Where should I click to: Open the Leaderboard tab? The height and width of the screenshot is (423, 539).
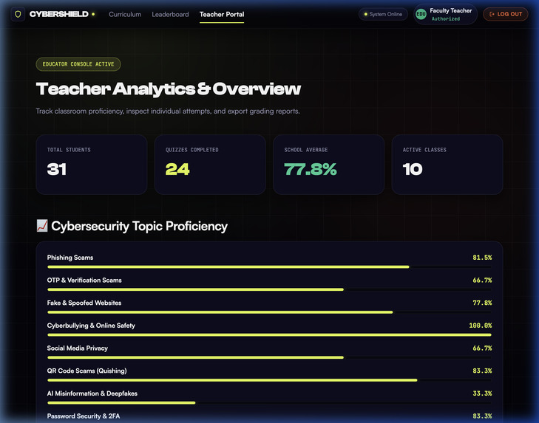(x=170, y=15)
